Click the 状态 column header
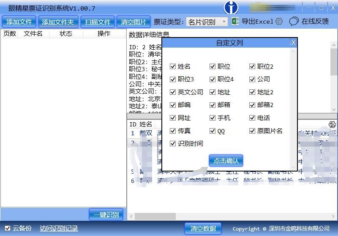Viewport: 338px width, 236px height. (66, 34)
